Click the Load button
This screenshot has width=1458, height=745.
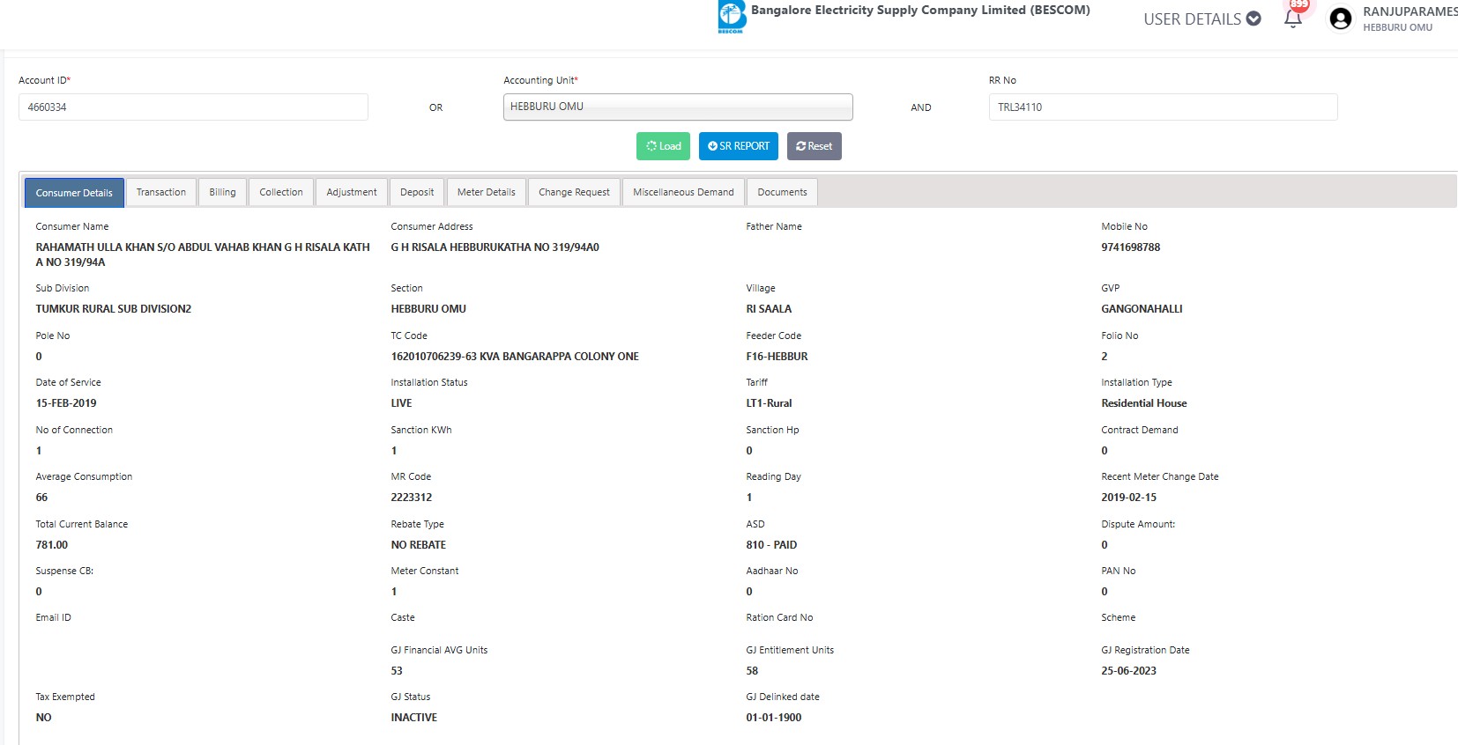point(663,146)
